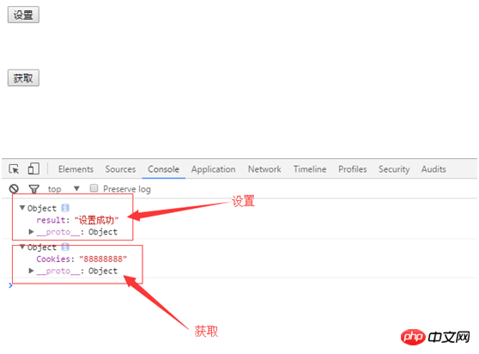Open the Network tab
Viewport: 479px width, 354px height.
tap(264, 169)
